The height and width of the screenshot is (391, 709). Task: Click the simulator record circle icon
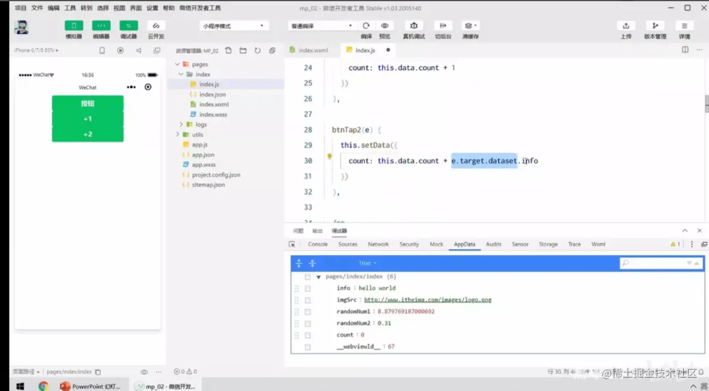[x=120, y=51]
